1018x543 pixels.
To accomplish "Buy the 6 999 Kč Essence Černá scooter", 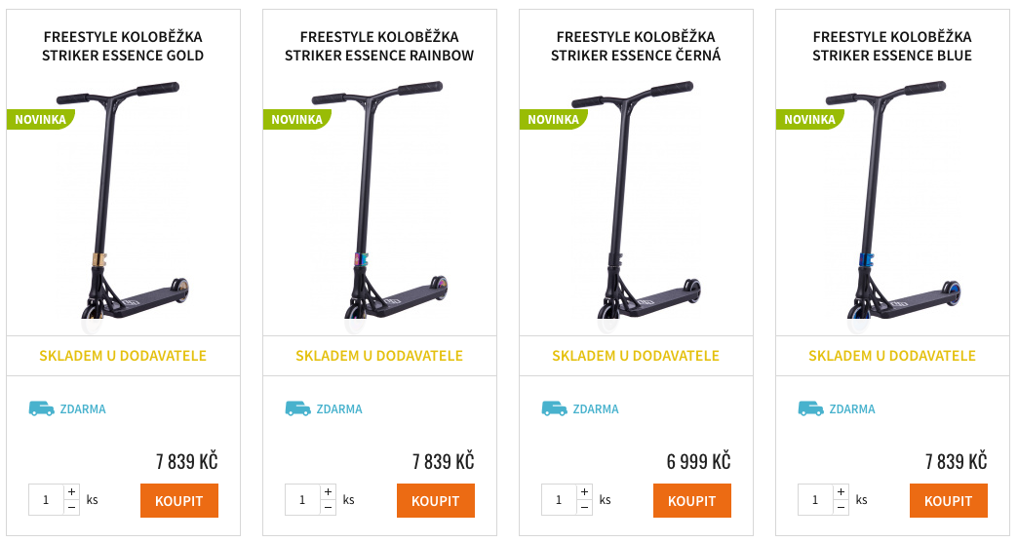I will [x=691, y=501].
